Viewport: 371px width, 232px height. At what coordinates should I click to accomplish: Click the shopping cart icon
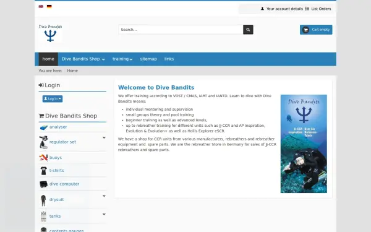point(305,30)
